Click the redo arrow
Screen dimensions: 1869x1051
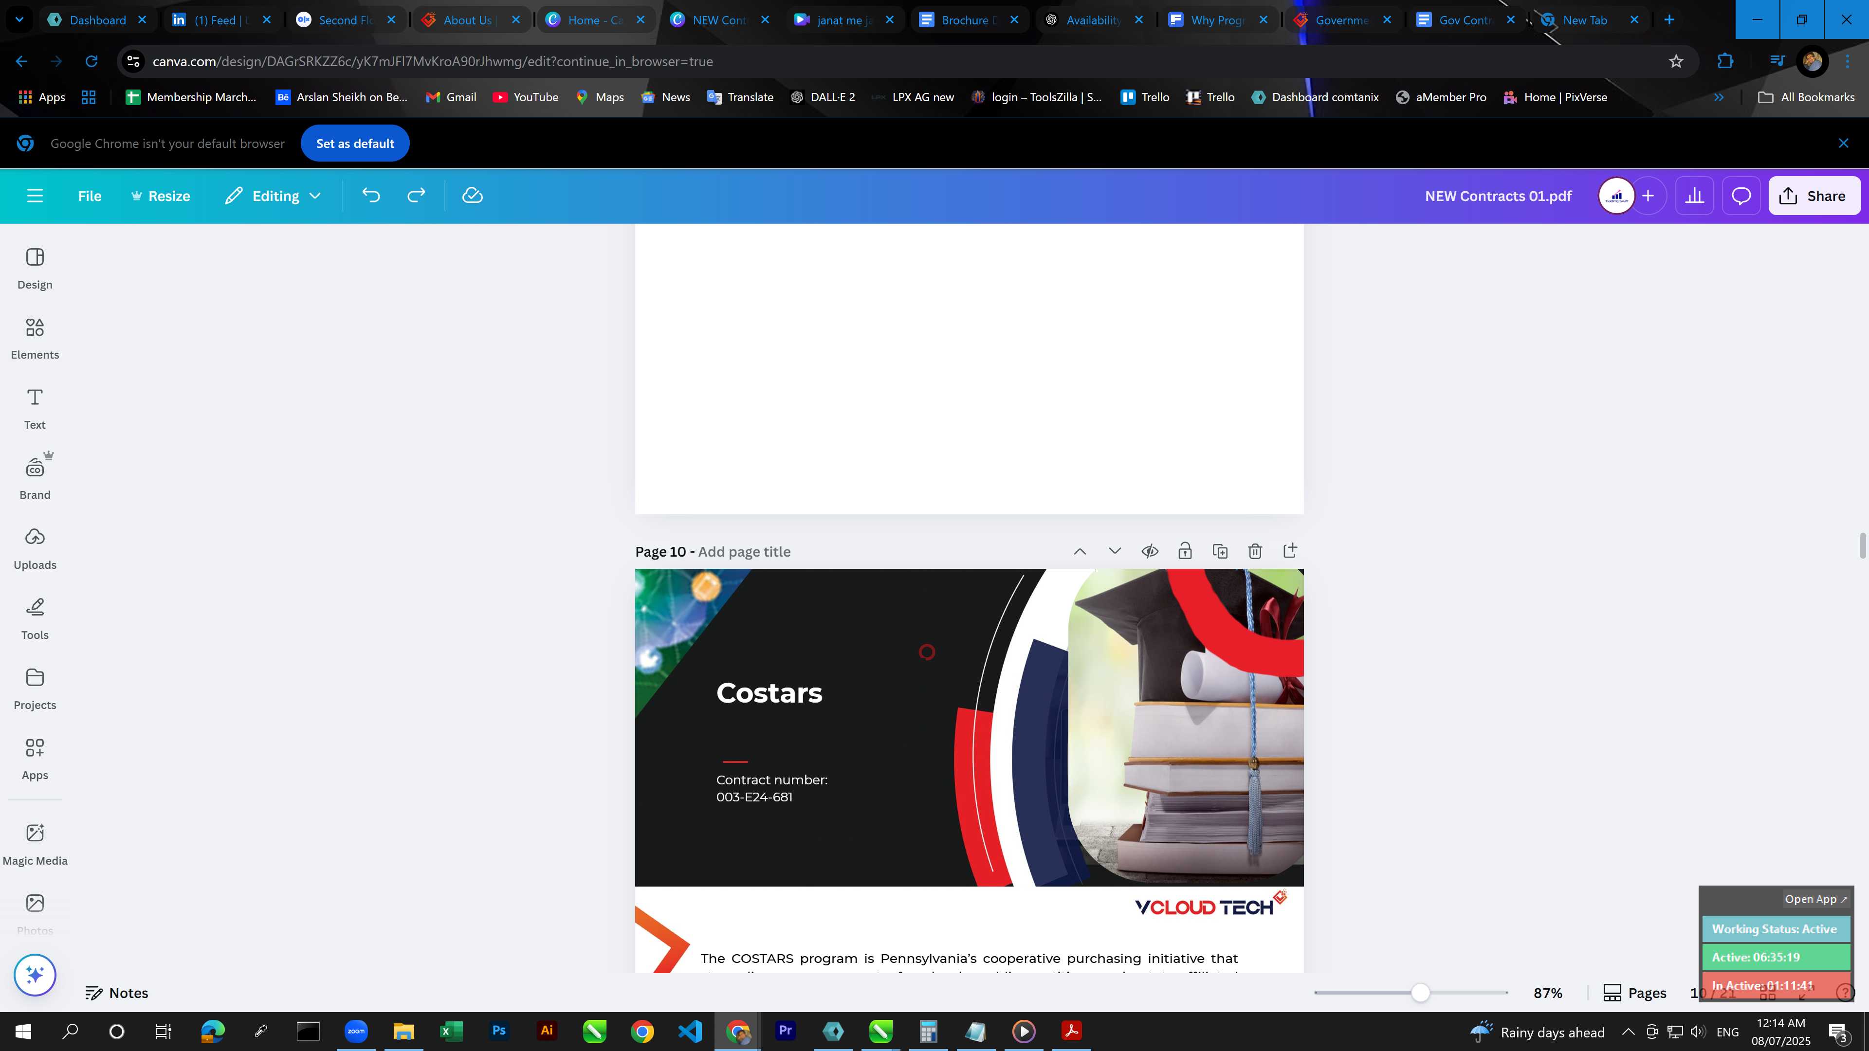coord(416,196)
